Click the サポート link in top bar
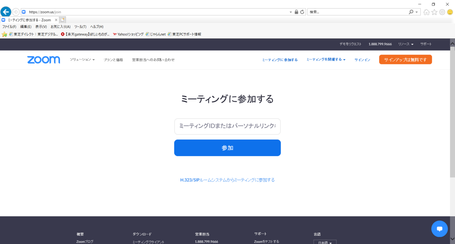Viewport: 455px width, 244px height. [426, 44]
